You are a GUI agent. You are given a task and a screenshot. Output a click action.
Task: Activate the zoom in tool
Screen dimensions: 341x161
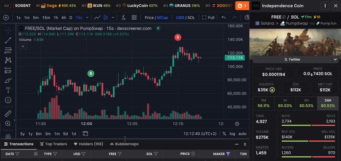tap(8, 124)
